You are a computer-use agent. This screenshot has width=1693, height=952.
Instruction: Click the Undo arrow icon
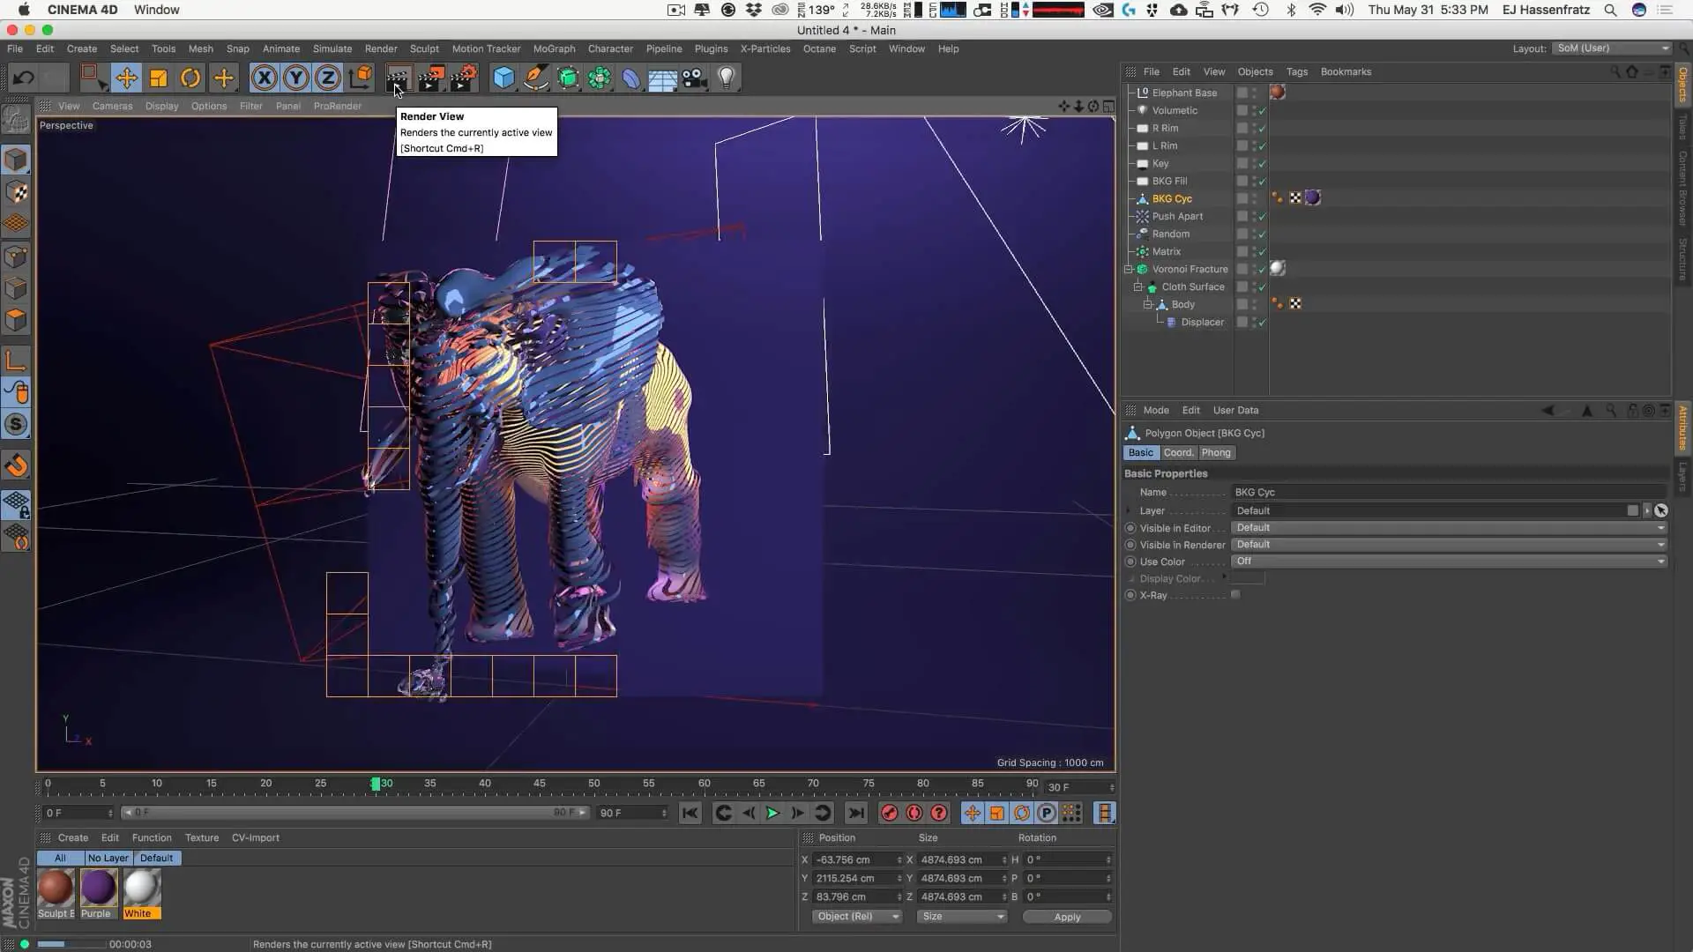coord(24,78)
